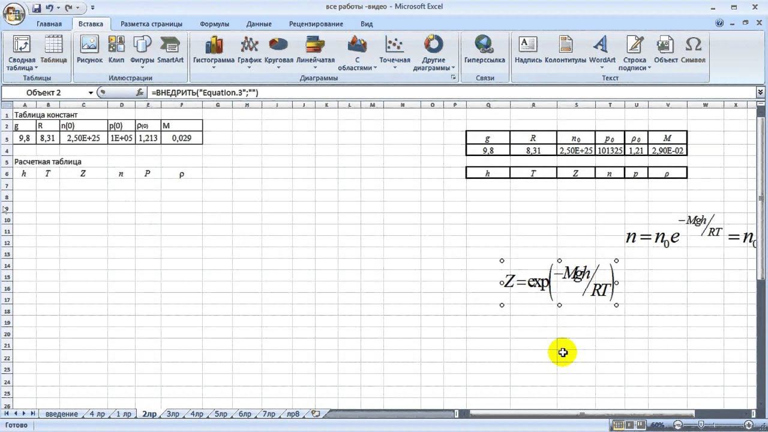The image size is (768, 432).
Task: Click the vertical scrollbar down arrow
Action: point(762,404)
